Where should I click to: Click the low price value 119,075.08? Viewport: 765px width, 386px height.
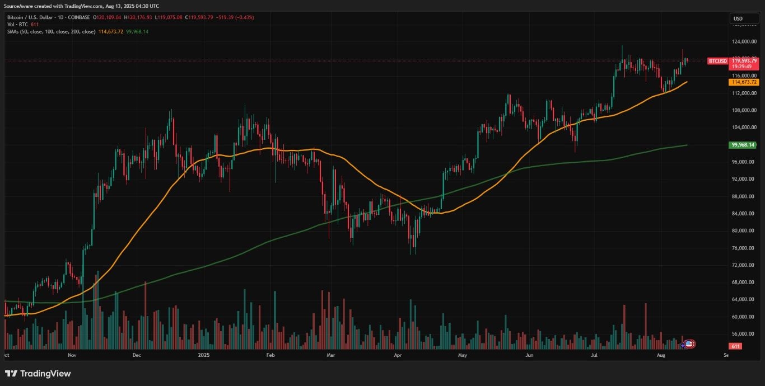[170, 17]
